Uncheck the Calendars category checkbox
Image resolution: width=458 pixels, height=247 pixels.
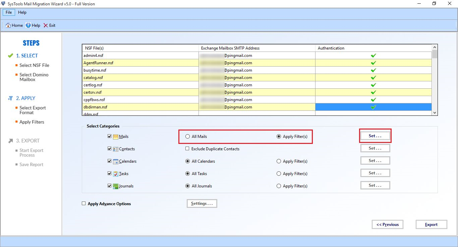click(x=110, y=161)
